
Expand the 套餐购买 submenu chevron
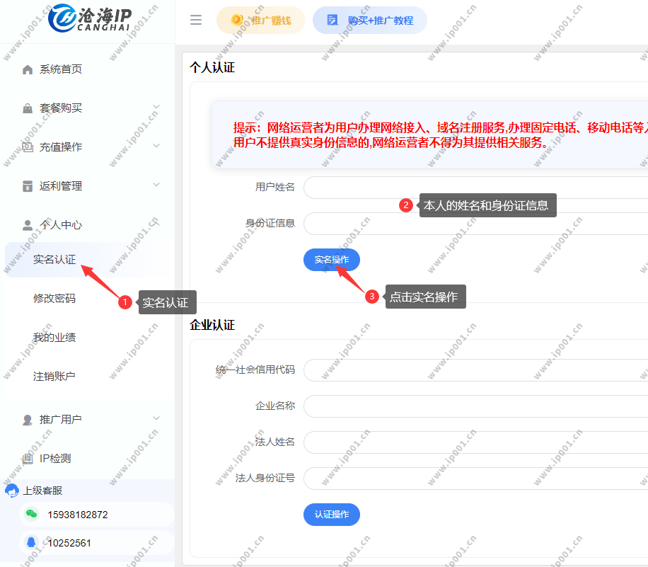coord(156,108)
